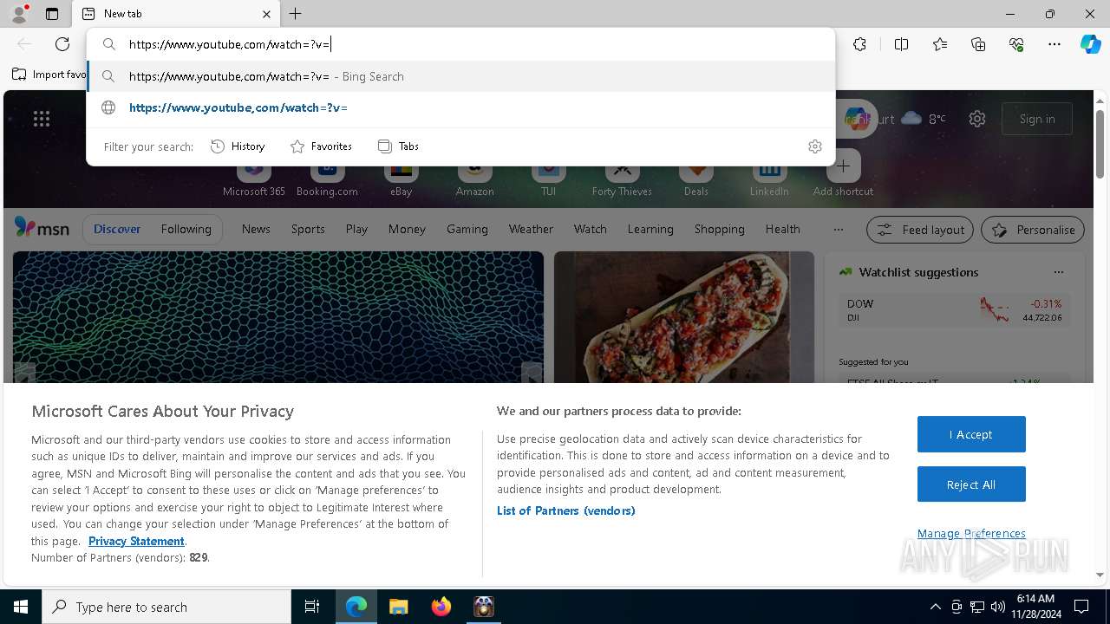Select the Following feed tab
Image resolution: width=1110 pixels, height=624 pixels.
pos(186,229)
